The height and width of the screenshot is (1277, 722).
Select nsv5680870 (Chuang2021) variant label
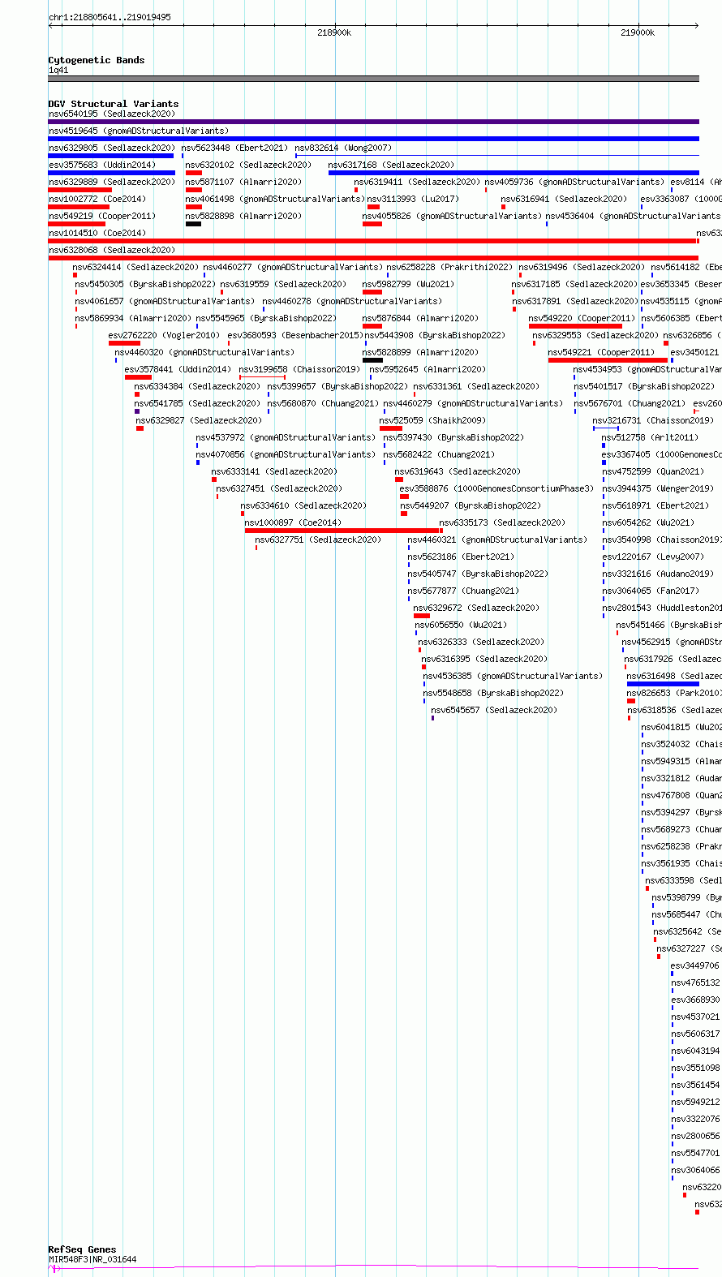(x=323, y=403)
